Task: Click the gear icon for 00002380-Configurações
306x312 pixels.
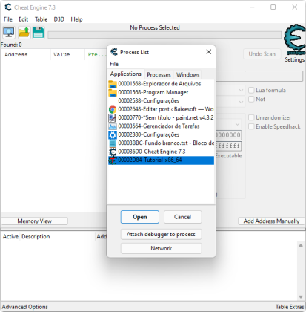Action: tap(113, 135)
